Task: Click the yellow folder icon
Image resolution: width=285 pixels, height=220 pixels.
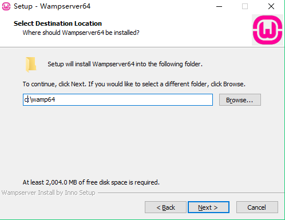Action: [x=31, y=65]
